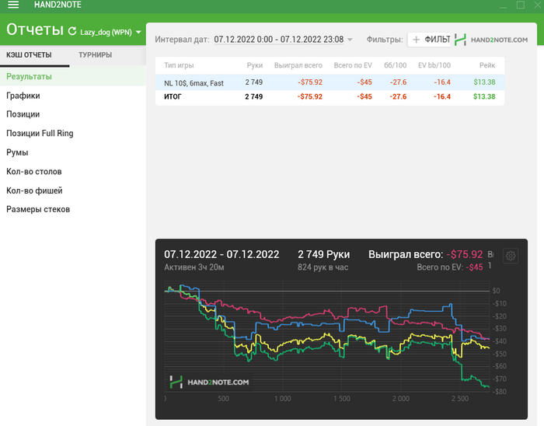Click -27.6 value in NL 10$ row
The height and width of the screenshot is (426, 544).
[398, 82]
